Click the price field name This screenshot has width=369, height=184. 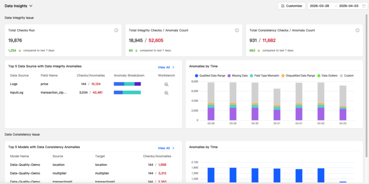[44, 84]
